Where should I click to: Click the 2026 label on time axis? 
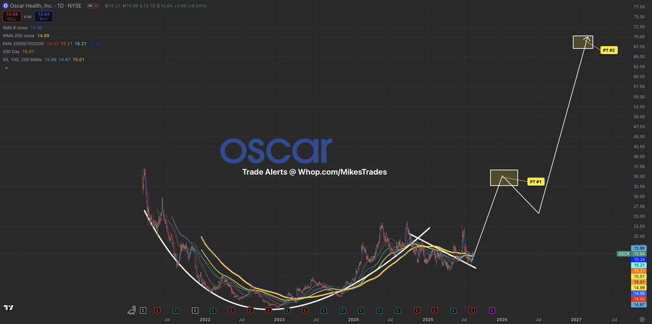502,320
